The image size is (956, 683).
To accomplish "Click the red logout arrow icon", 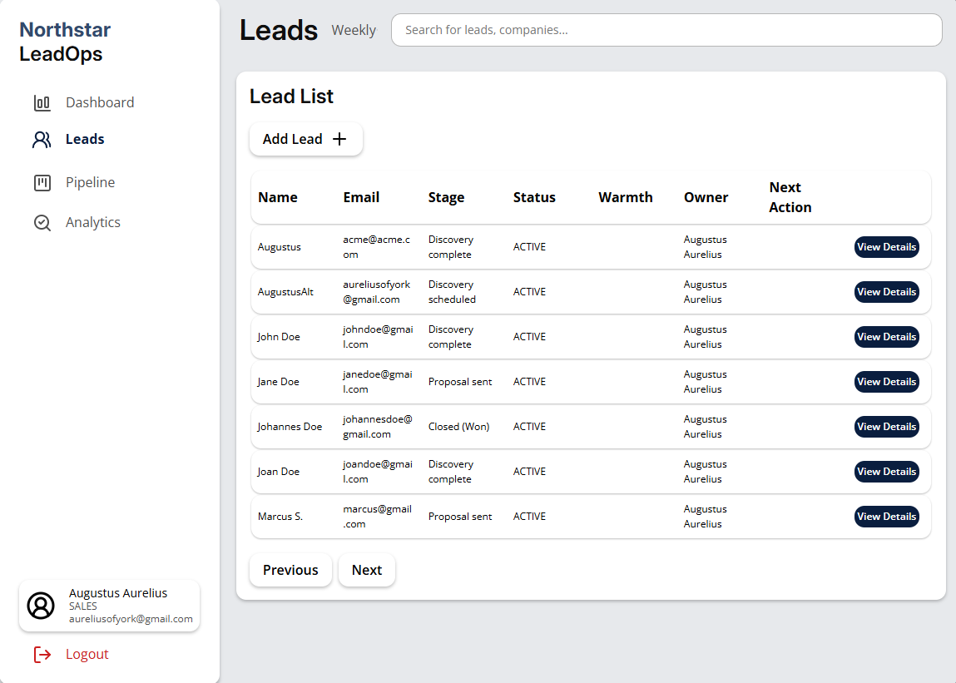I will (42, 654).
